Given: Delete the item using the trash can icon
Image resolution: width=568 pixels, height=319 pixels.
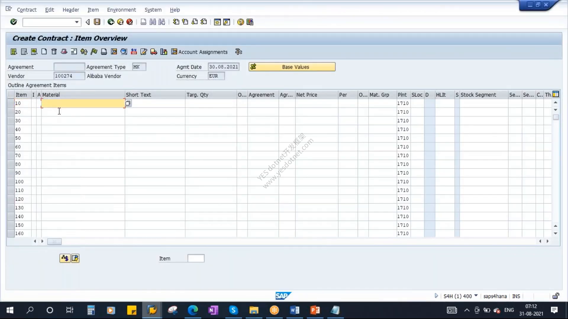Looking at the screenshot, I should click(54, 52).
